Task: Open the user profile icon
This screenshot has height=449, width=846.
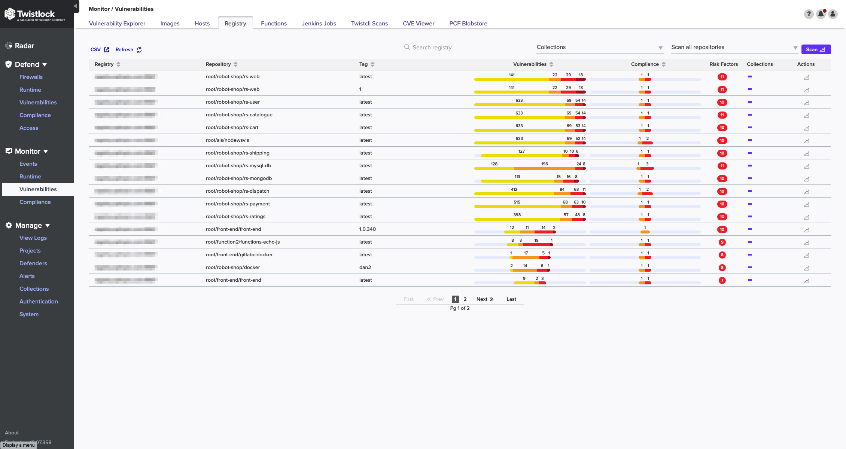Action: pos(833,14)
